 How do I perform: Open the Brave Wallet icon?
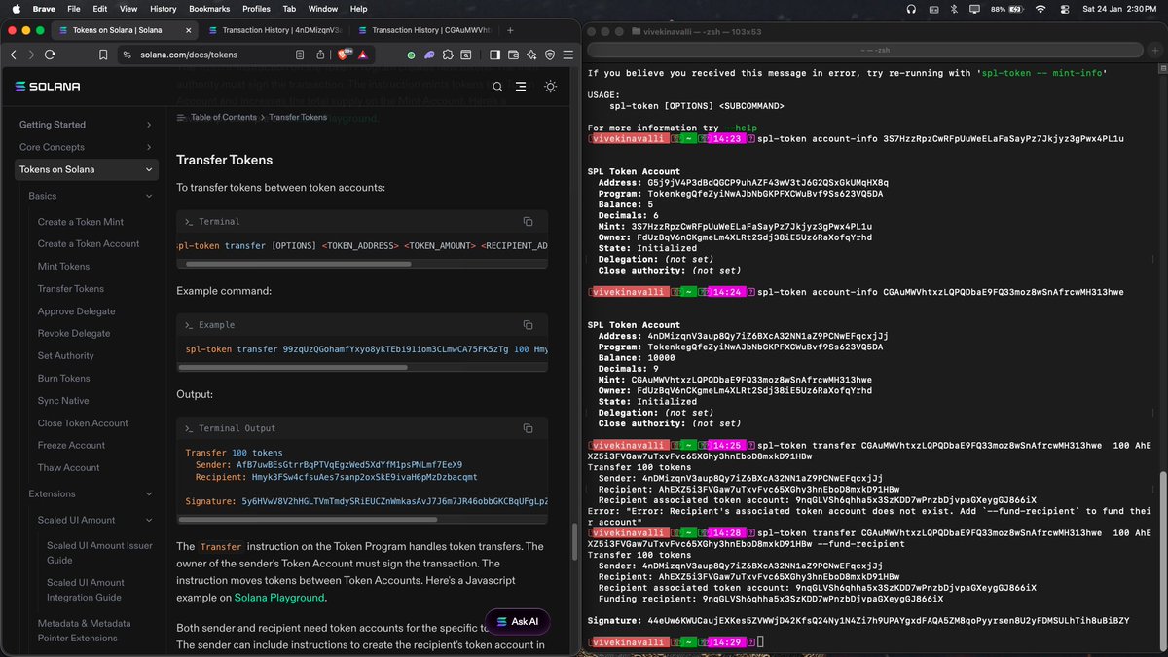pos(513,55)
